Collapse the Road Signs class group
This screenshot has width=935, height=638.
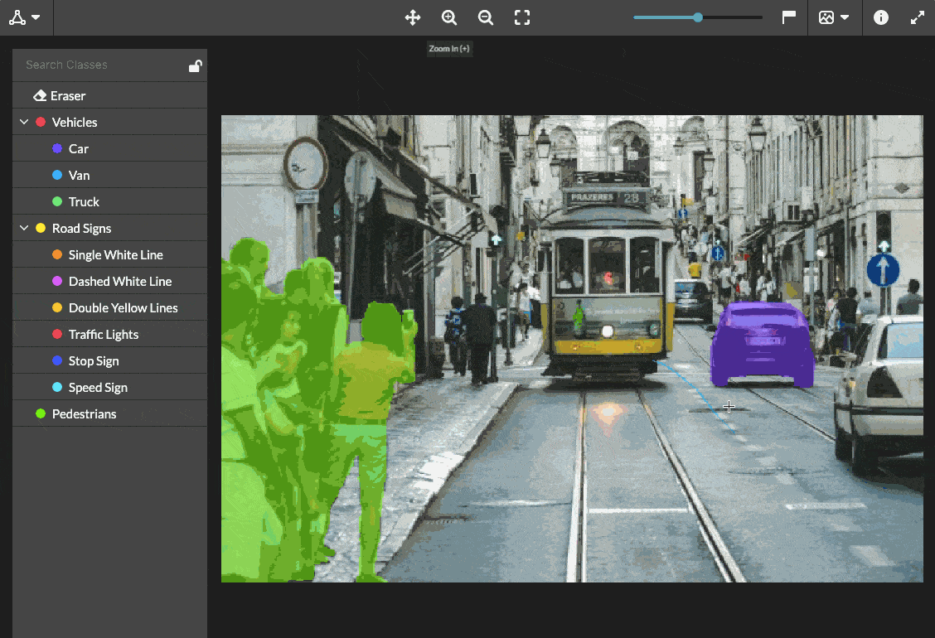[24, 229]
